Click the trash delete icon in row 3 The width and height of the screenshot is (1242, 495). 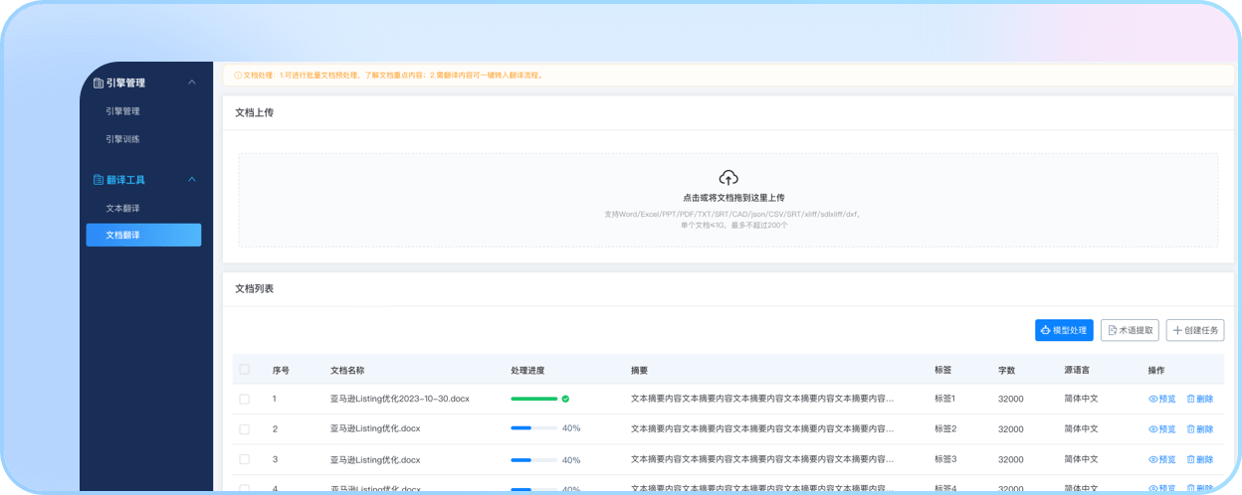coord(1190,460)
